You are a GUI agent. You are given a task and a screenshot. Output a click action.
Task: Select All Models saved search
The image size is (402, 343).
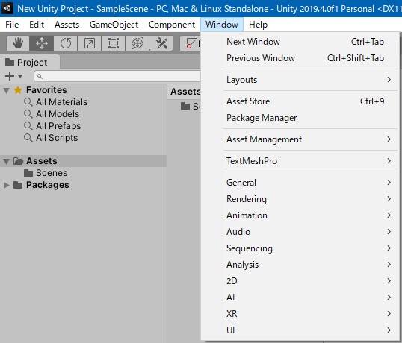pos(58,114)
